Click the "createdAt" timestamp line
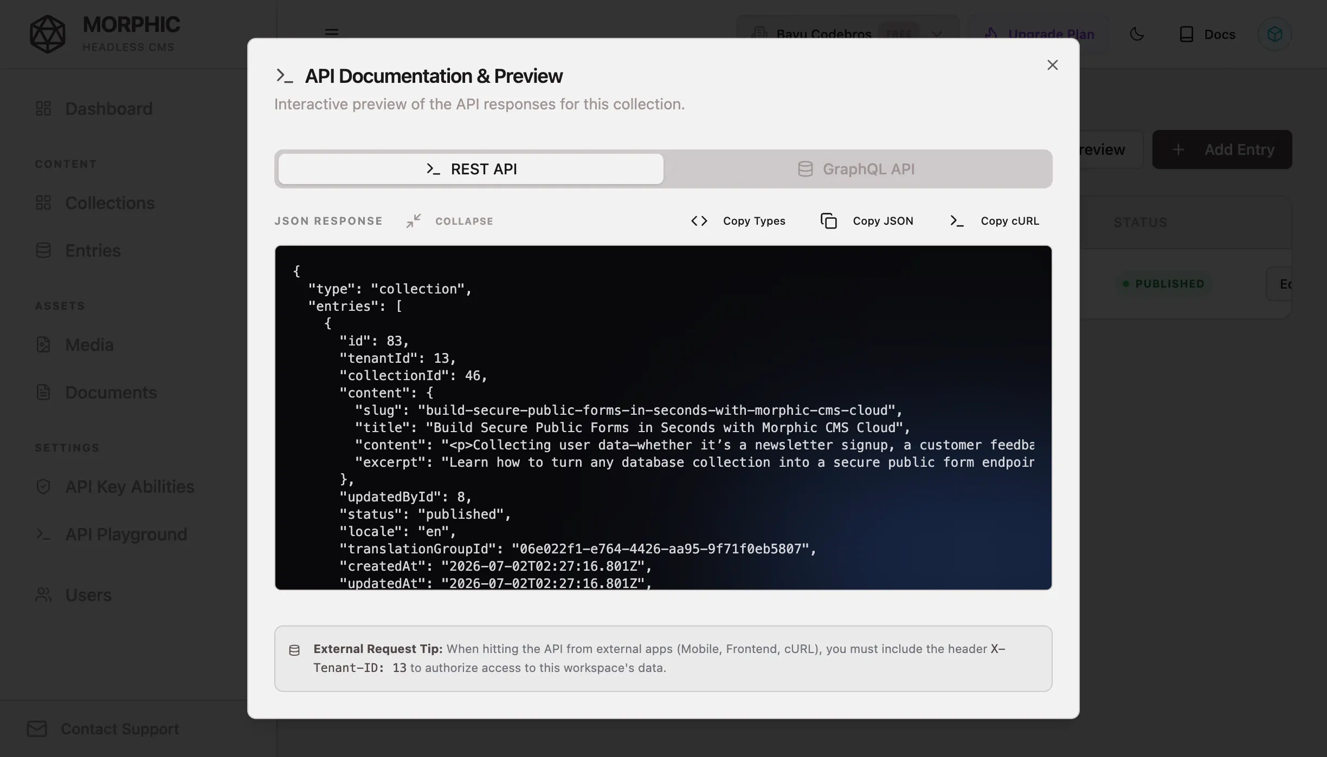1327x757 pixels. pos(495,566)
